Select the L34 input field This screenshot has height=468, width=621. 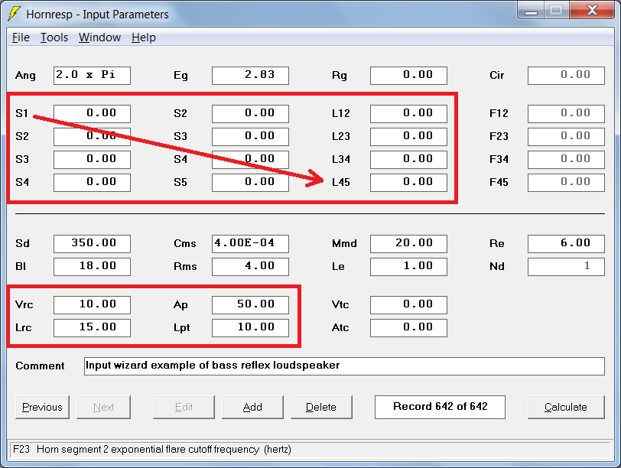click(x=408, y=160)
